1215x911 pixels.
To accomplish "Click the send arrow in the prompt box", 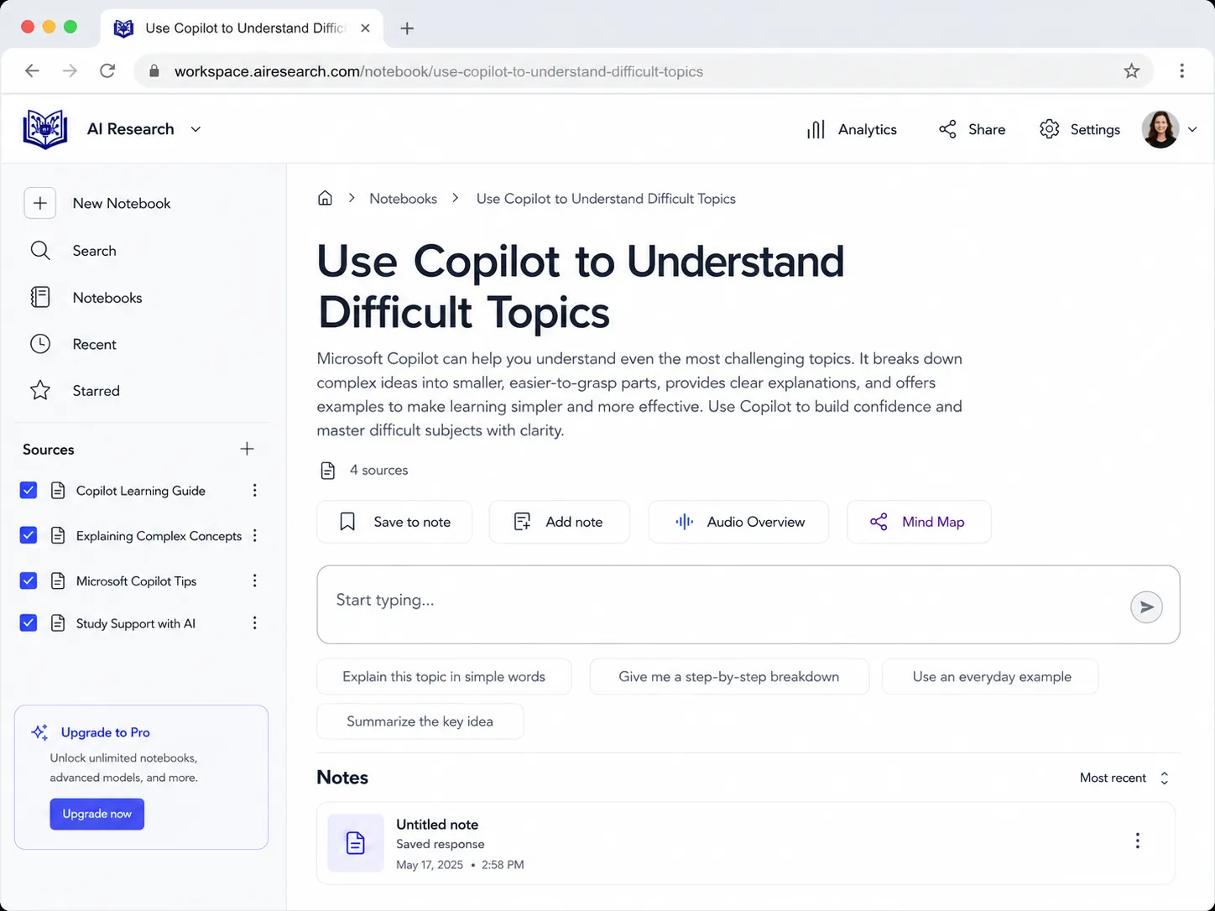I will tap(1146, 606).
